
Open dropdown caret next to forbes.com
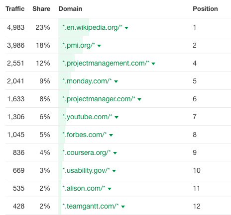111,135
